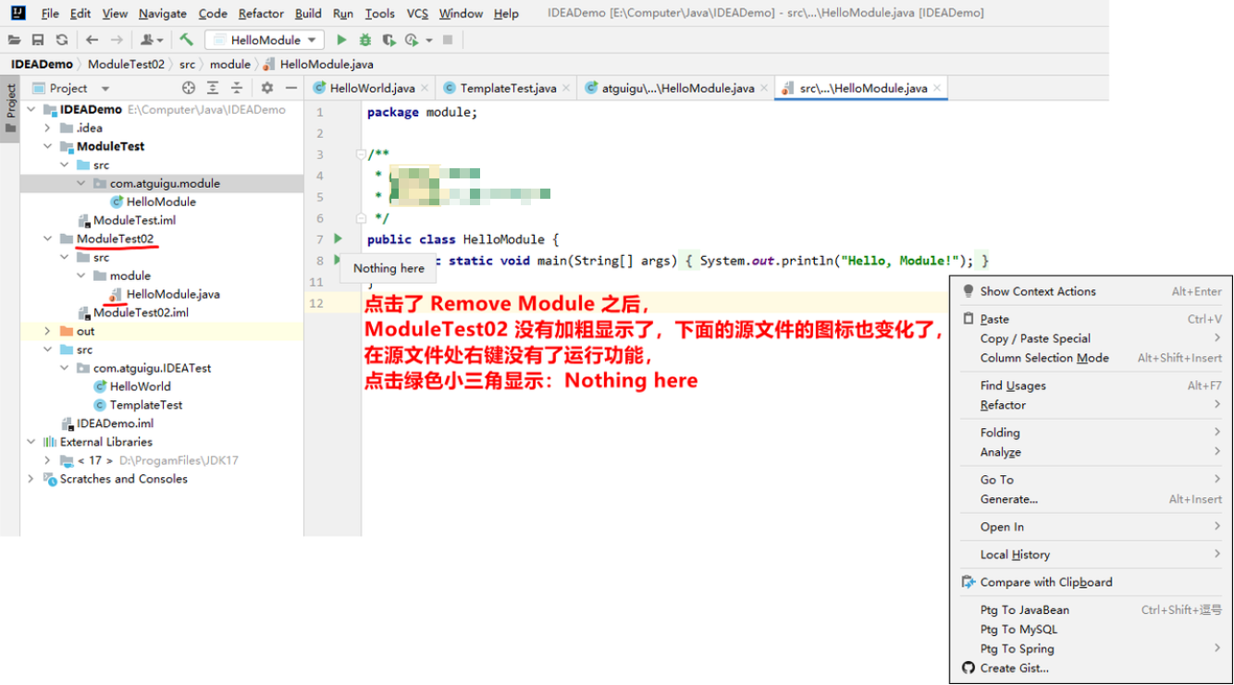Choose Ptg To JavaBean in context menu
This screenshot has height=685, width=1234.
coord(1092,610)
